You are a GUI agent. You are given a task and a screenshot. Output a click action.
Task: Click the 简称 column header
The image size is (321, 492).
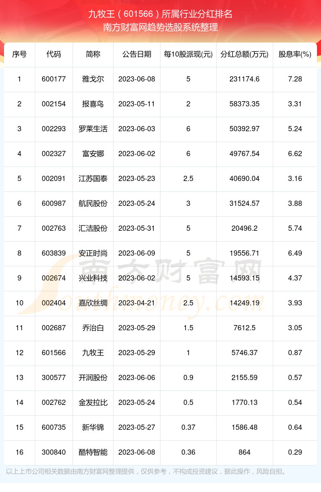[93, 54]
